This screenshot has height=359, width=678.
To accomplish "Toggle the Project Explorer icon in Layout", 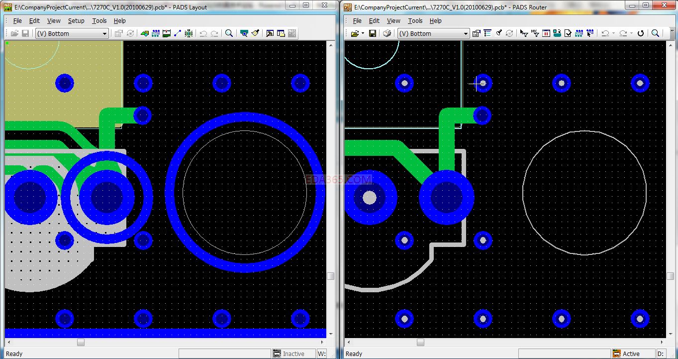I will pos(281,33).
